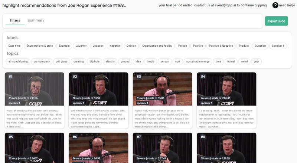The image size is (297, 163).
Task: Open highlight clip #1 thumbnail
Action: tap(35, 89)
